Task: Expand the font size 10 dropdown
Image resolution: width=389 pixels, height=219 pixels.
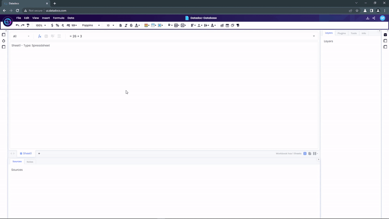Action: coord(110,26)
